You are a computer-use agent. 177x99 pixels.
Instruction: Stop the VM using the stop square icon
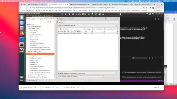tap(69, 14)
